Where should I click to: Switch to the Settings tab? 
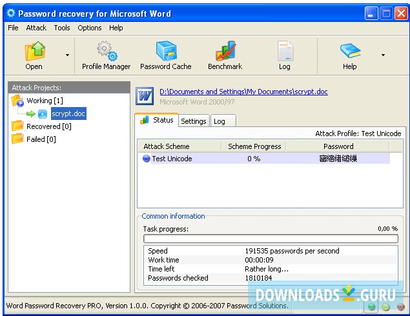pyautogui.click(x=194, y=121)
